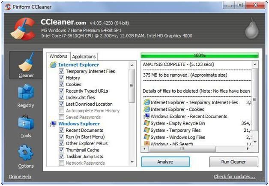Click Check for updates link
Image resolution: width=269 pixels, height=186 pixels.
tap(234, 177)
